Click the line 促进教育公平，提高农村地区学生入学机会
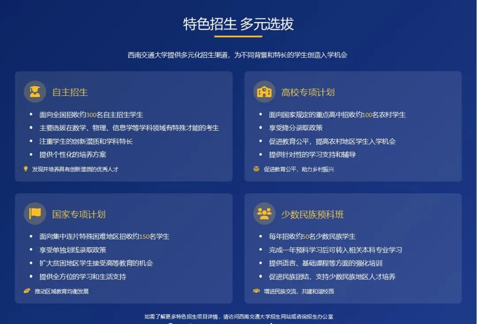 tap(332, 141)
